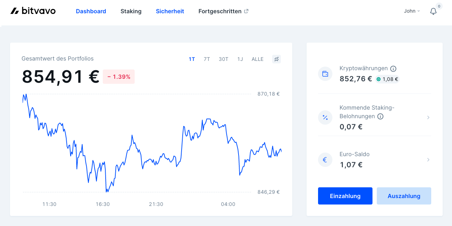Select the 1T time range
The height and width of the screenshot is (226, 452).
192,59
